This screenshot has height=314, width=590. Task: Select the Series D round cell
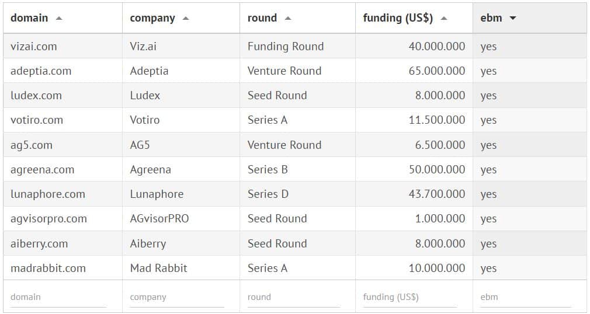point(268,194)
